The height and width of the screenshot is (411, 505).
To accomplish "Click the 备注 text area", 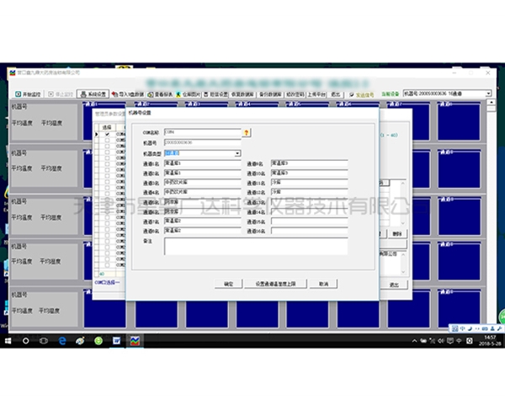I will (255, 246).
